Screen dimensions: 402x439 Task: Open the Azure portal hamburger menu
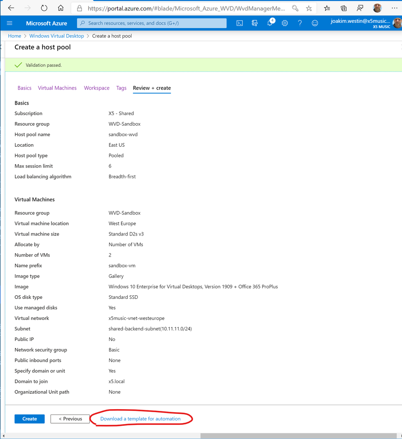pos(10,23)
